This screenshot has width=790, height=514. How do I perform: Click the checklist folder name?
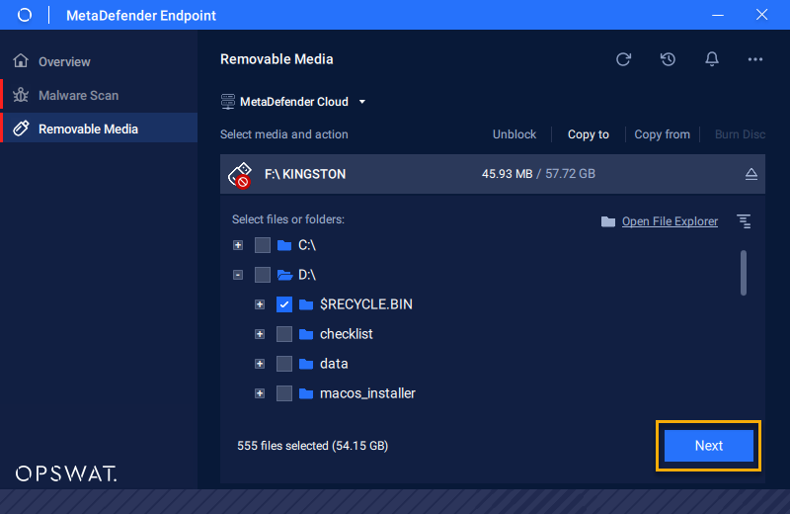tap(347, 334)
